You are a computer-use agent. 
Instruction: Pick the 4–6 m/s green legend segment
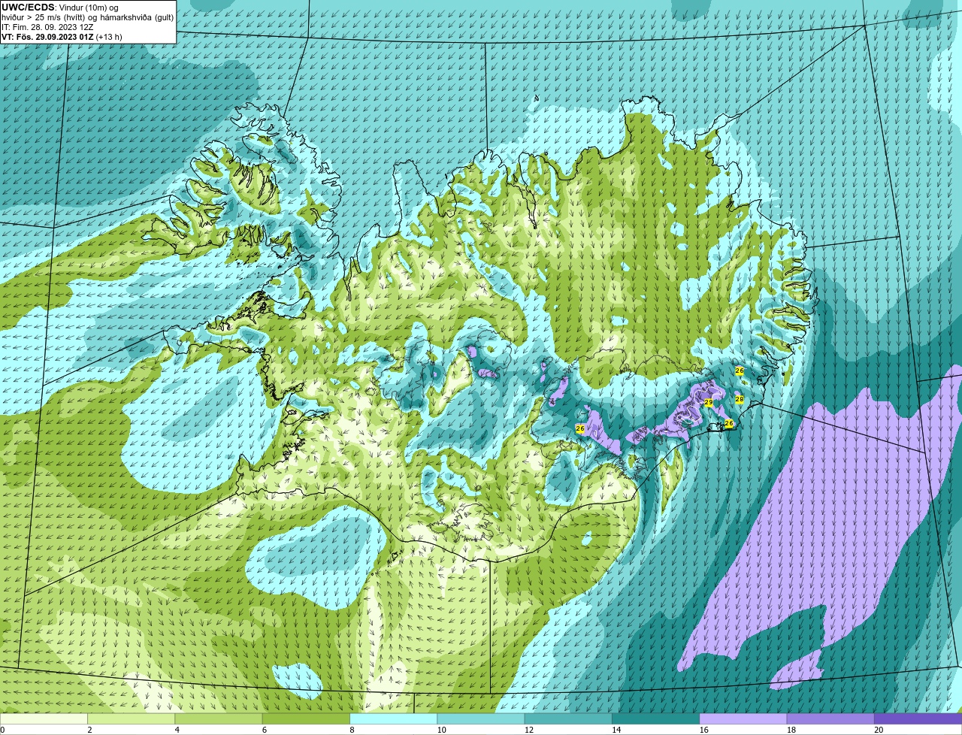pyautogui.click(x=219, y=718)
